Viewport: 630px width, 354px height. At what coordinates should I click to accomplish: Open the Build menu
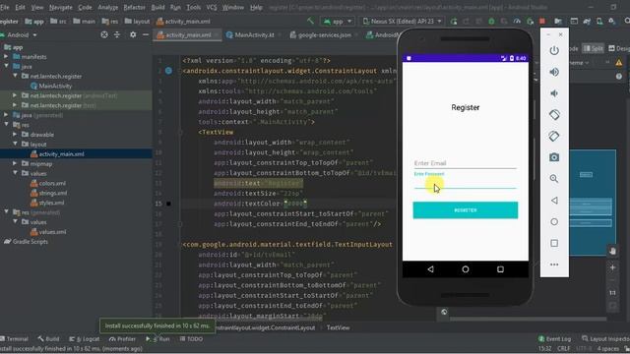coord(157,7)
